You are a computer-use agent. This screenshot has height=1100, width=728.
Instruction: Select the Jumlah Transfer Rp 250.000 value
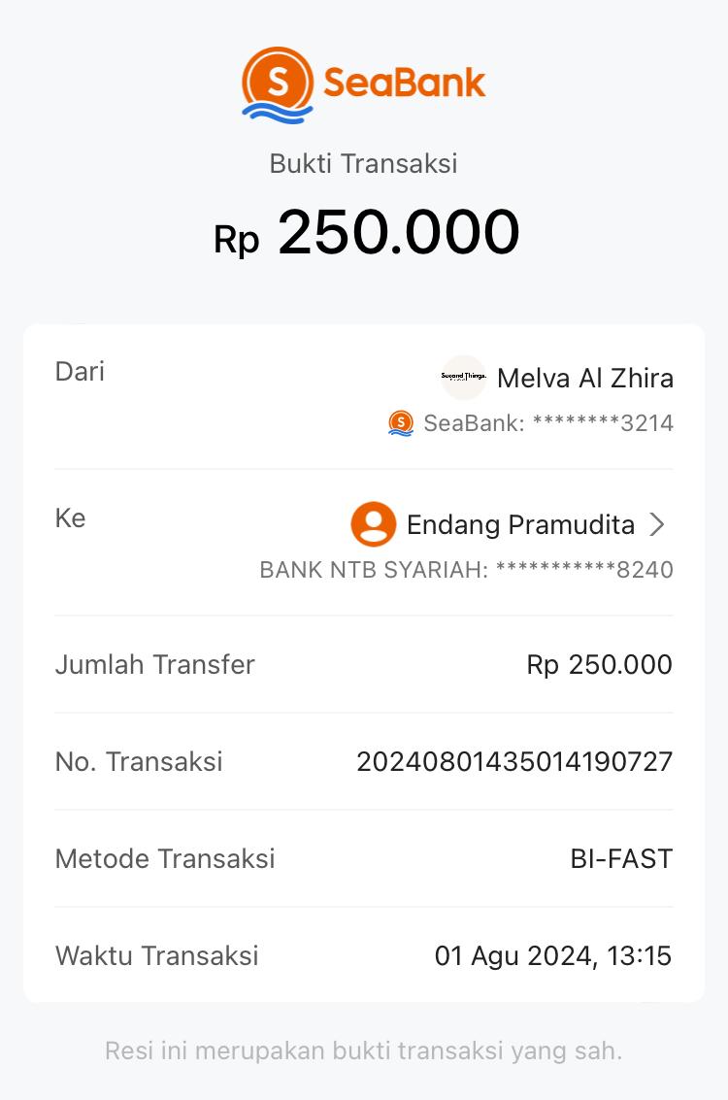coord(599,665)
